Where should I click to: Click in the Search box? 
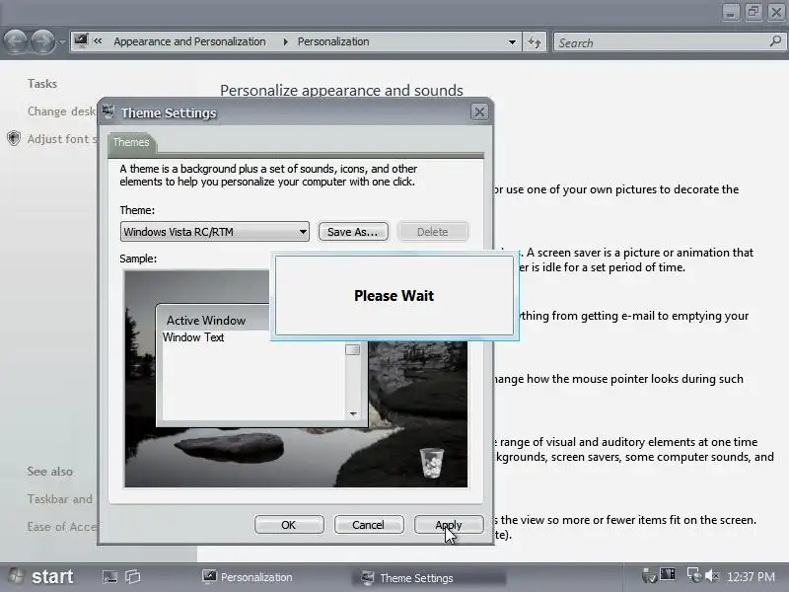(660, 42)
